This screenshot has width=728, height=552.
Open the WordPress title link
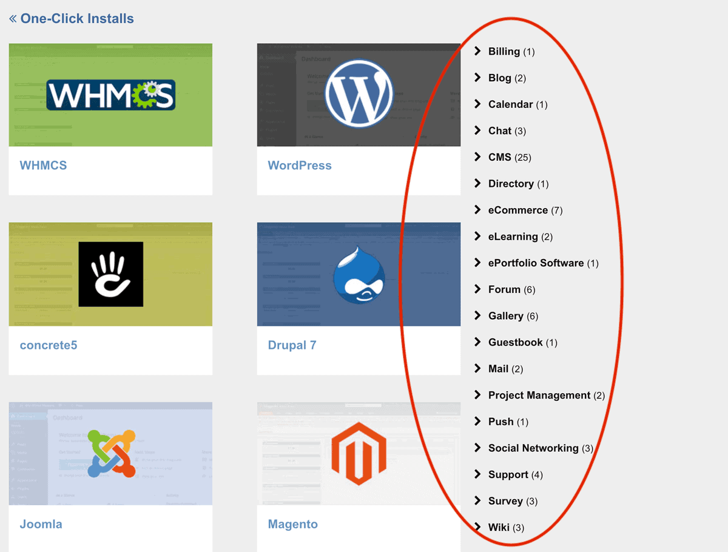point(300,166)
